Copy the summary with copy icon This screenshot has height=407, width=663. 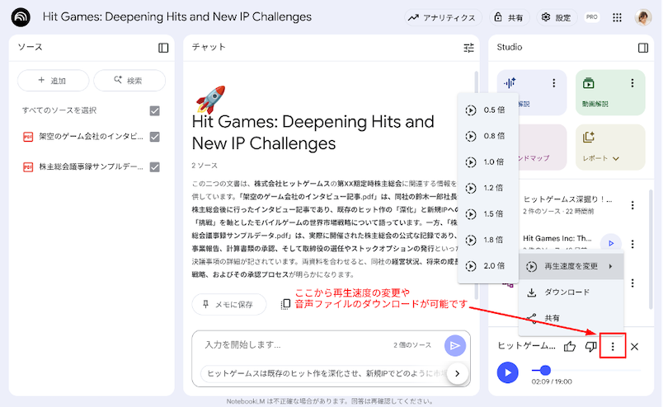click(285, 304)
